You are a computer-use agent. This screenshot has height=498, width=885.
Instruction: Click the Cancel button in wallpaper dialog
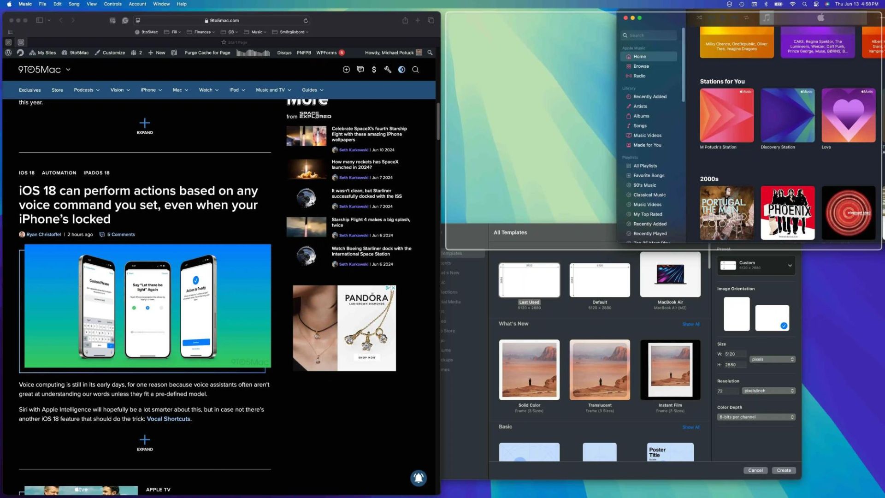click(755, 470)
